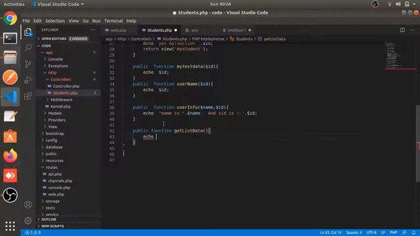
Task: Open the Manage gear icon
Action: (x=28, y=221)
